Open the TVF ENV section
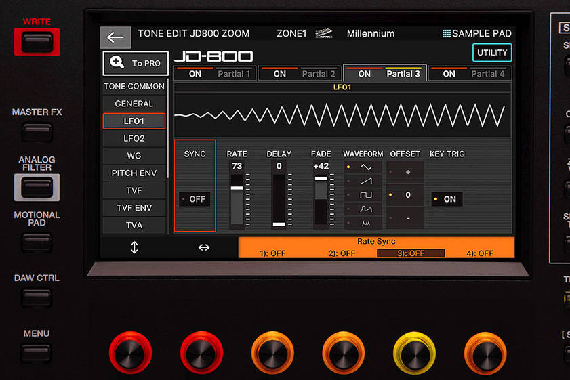 coord(134,208)
